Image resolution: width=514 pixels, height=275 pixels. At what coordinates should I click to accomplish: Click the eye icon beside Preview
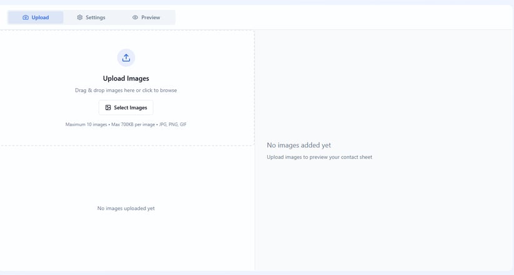tap(135, 17)
